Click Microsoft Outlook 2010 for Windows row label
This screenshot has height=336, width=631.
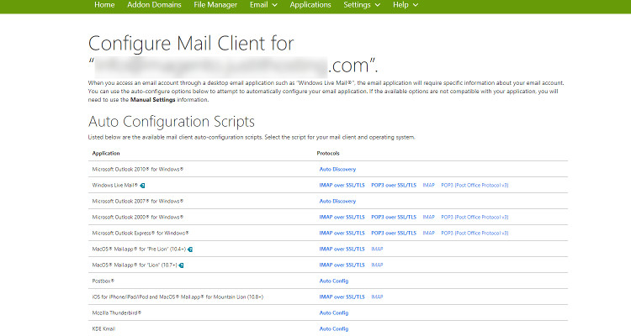[138, 169]
